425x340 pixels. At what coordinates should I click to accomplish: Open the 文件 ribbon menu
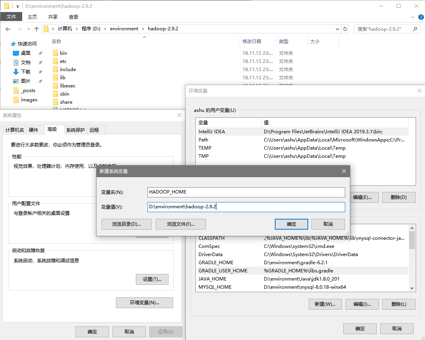[x=11, y=17]
